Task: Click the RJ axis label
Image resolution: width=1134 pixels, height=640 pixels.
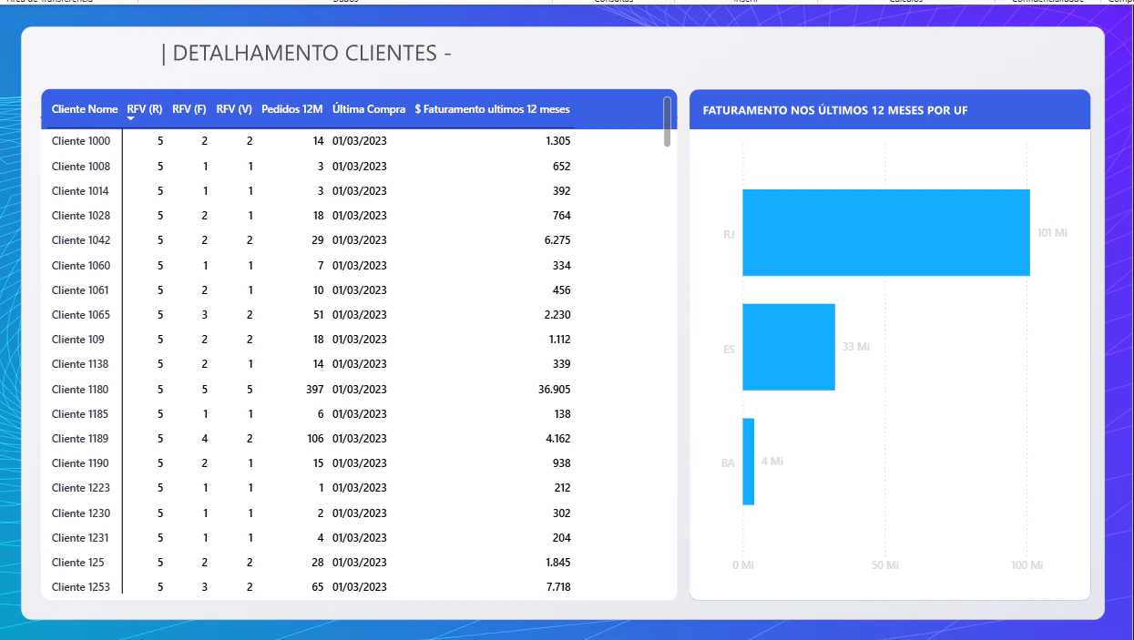Action: tap(729, 234)
